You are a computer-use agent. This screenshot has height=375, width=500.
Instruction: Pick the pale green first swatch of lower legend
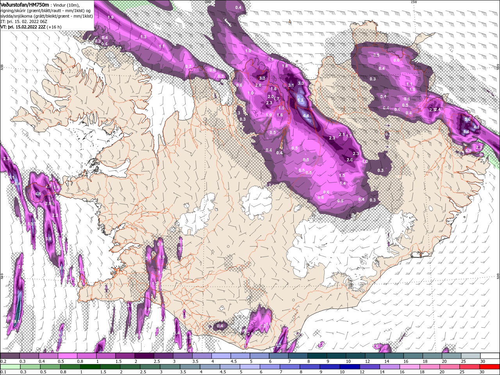click(10, 366)
